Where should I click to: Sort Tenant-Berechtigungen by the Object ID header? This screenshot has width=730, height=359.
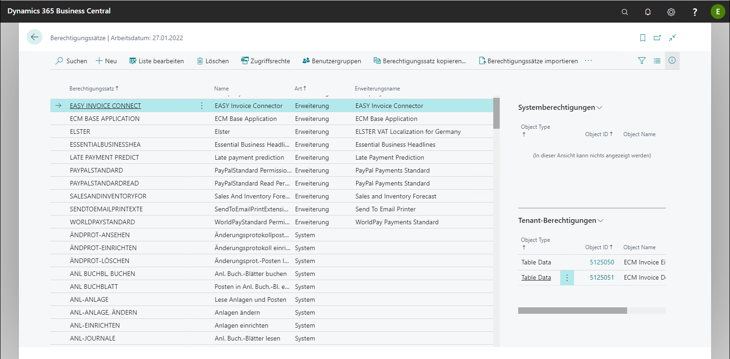coord(599,247)
